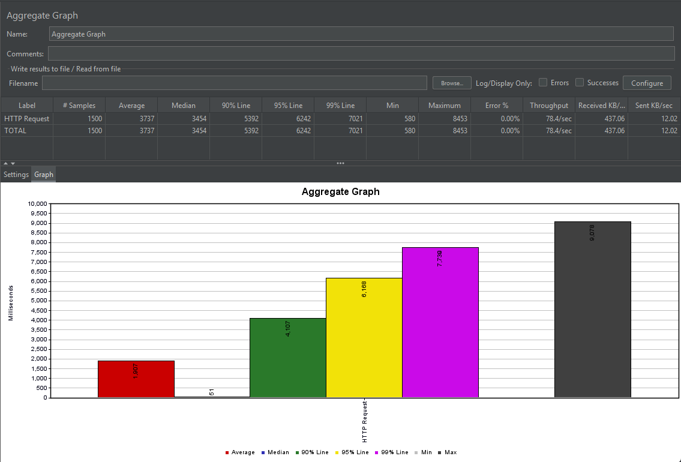Click the purple 99% Line legend marker
This screenshot has width=681, height=462.
(377, 453)
